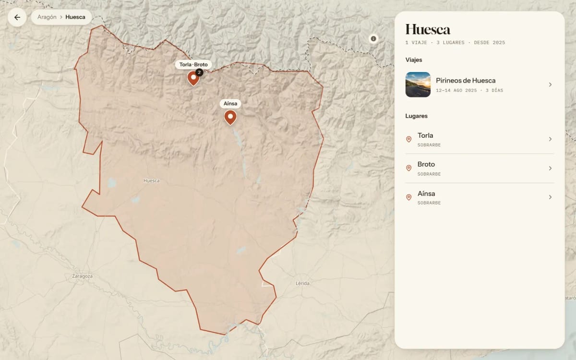Open the Pirineos de Huesca trip thumbnail

tap(418, 84)
